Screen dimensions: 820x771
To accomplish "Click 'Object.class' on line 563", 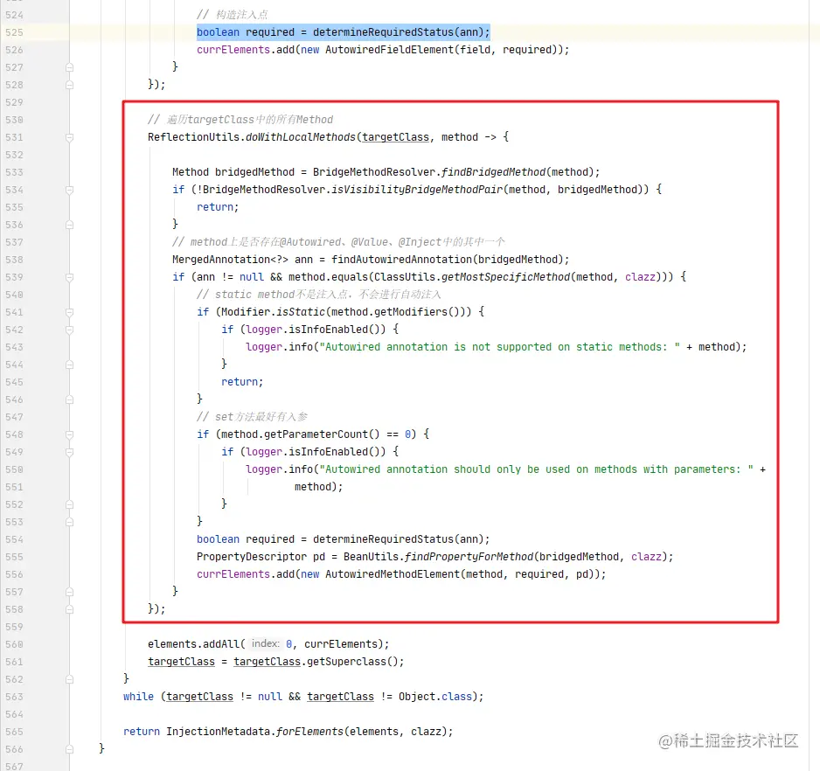I will [x=435, y=697].
